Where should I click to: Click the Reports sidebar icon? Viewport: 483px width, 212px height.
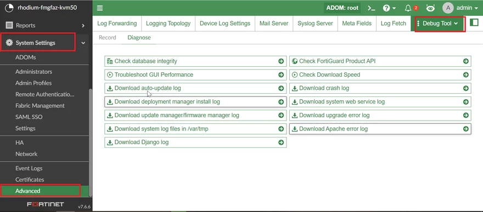coord(9,25)
